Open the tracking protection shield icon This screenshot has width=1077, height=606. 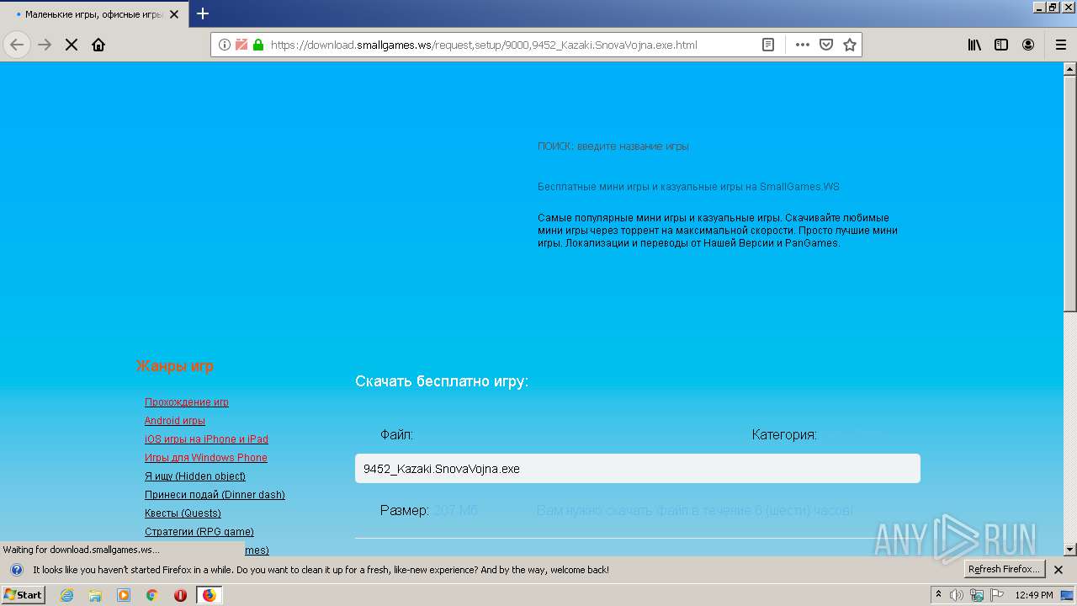[x=241, y=45]
